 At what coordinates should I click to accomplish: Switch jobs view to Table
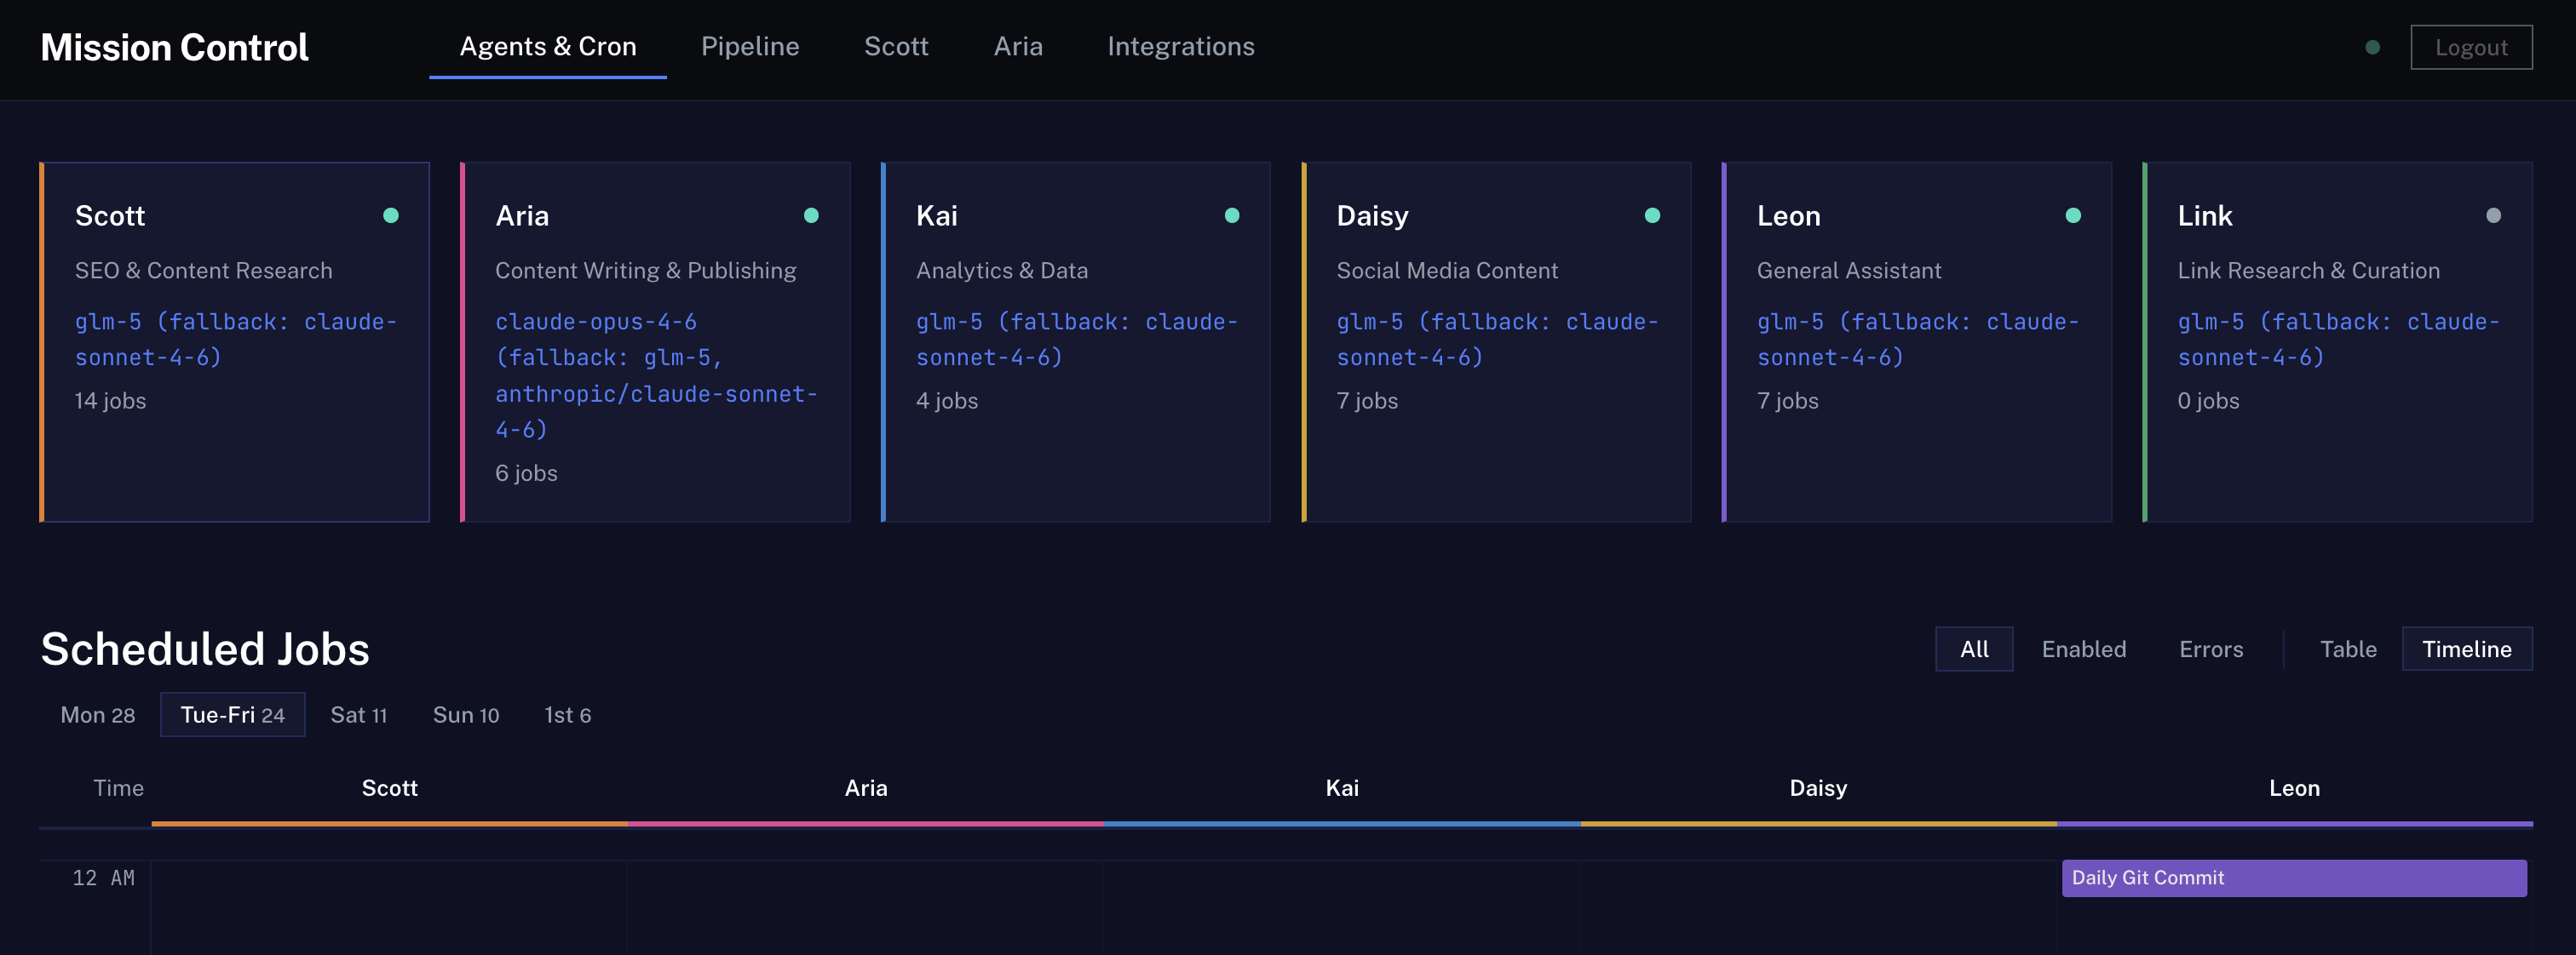click(x=2348, y=649)
